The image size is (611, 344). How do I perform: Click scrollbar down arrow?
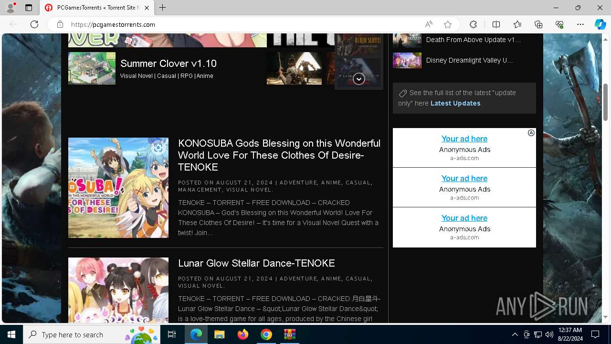click(605, 317)
